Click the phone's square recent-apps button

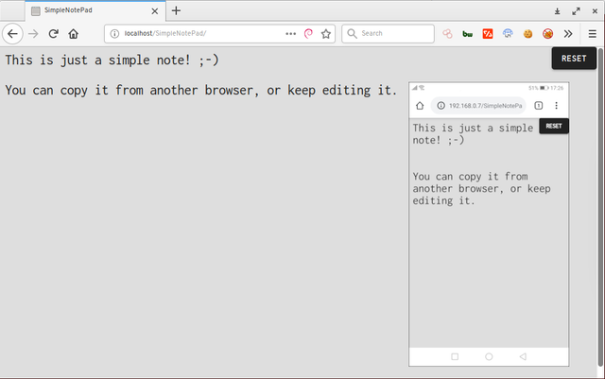(x=455, y=356)
